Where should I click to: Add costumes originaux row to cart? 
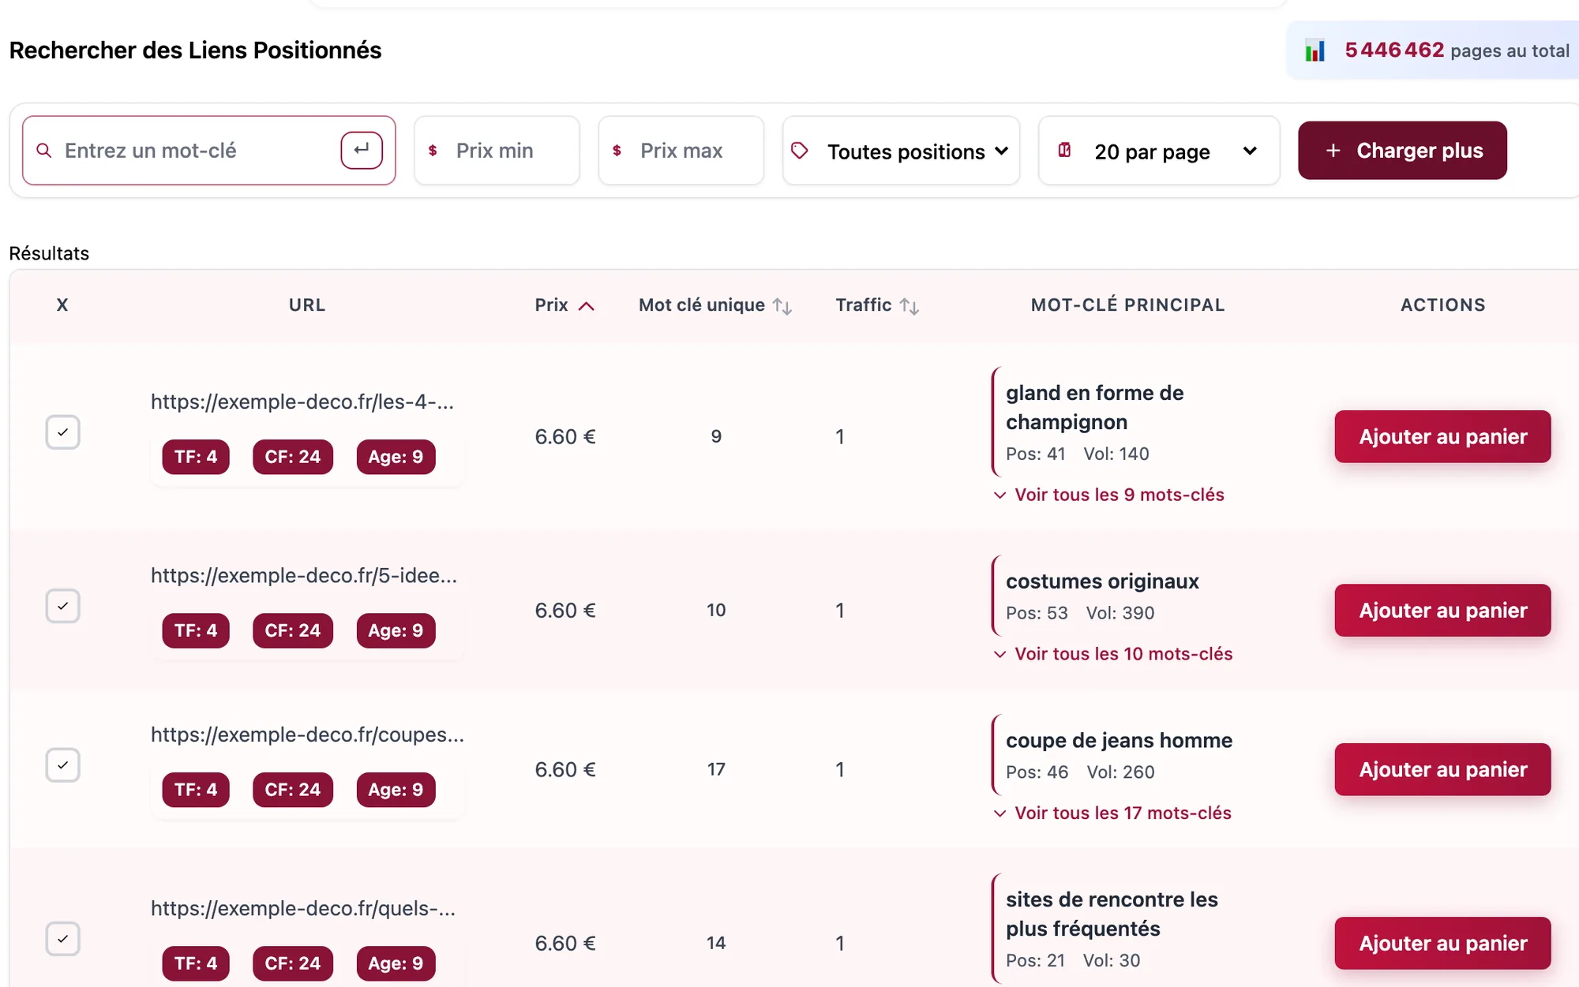click(1442, 610)
